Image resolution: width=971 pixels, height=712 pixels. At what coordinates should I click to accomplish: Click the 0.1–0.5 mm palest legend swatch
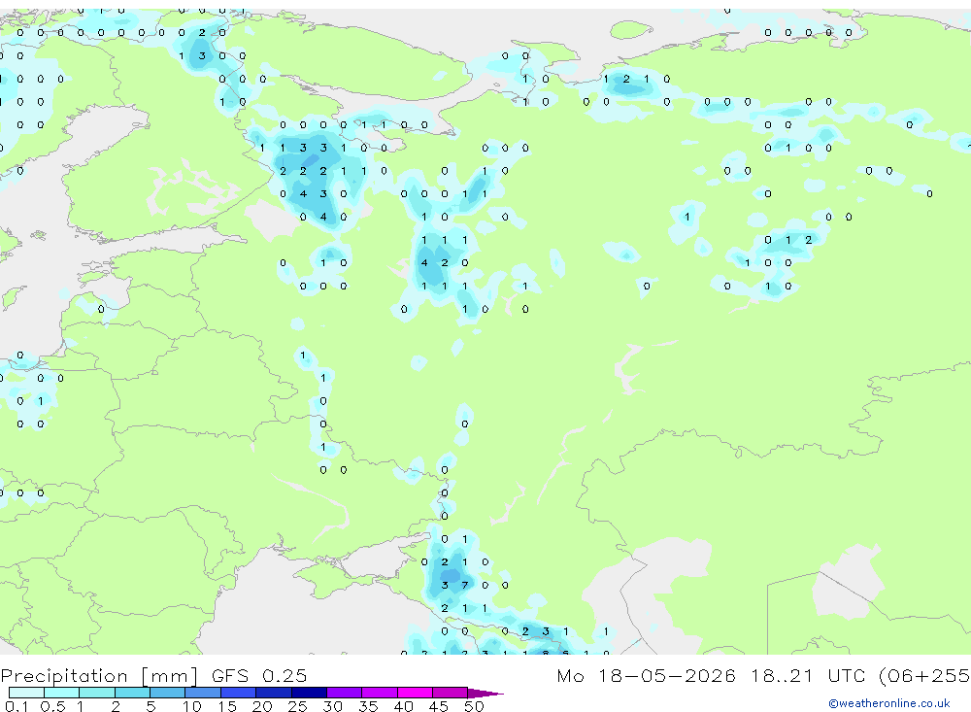26,693
